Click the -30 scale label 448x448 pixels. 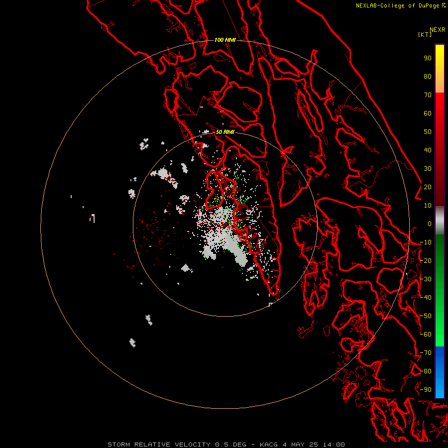pos(426,279)
